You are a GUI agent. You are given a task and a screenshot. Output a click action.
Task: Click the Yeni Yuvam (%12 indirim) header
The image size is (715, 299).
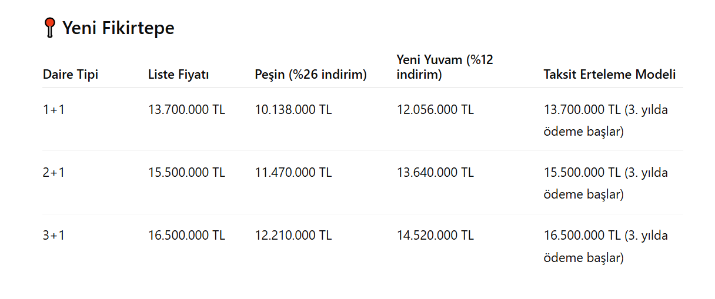pyautogui.click(x=445, y=67)
